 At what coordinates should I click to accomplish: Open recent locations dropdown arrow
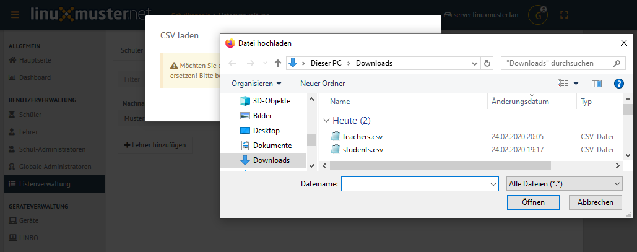click(x=265, y=63)
